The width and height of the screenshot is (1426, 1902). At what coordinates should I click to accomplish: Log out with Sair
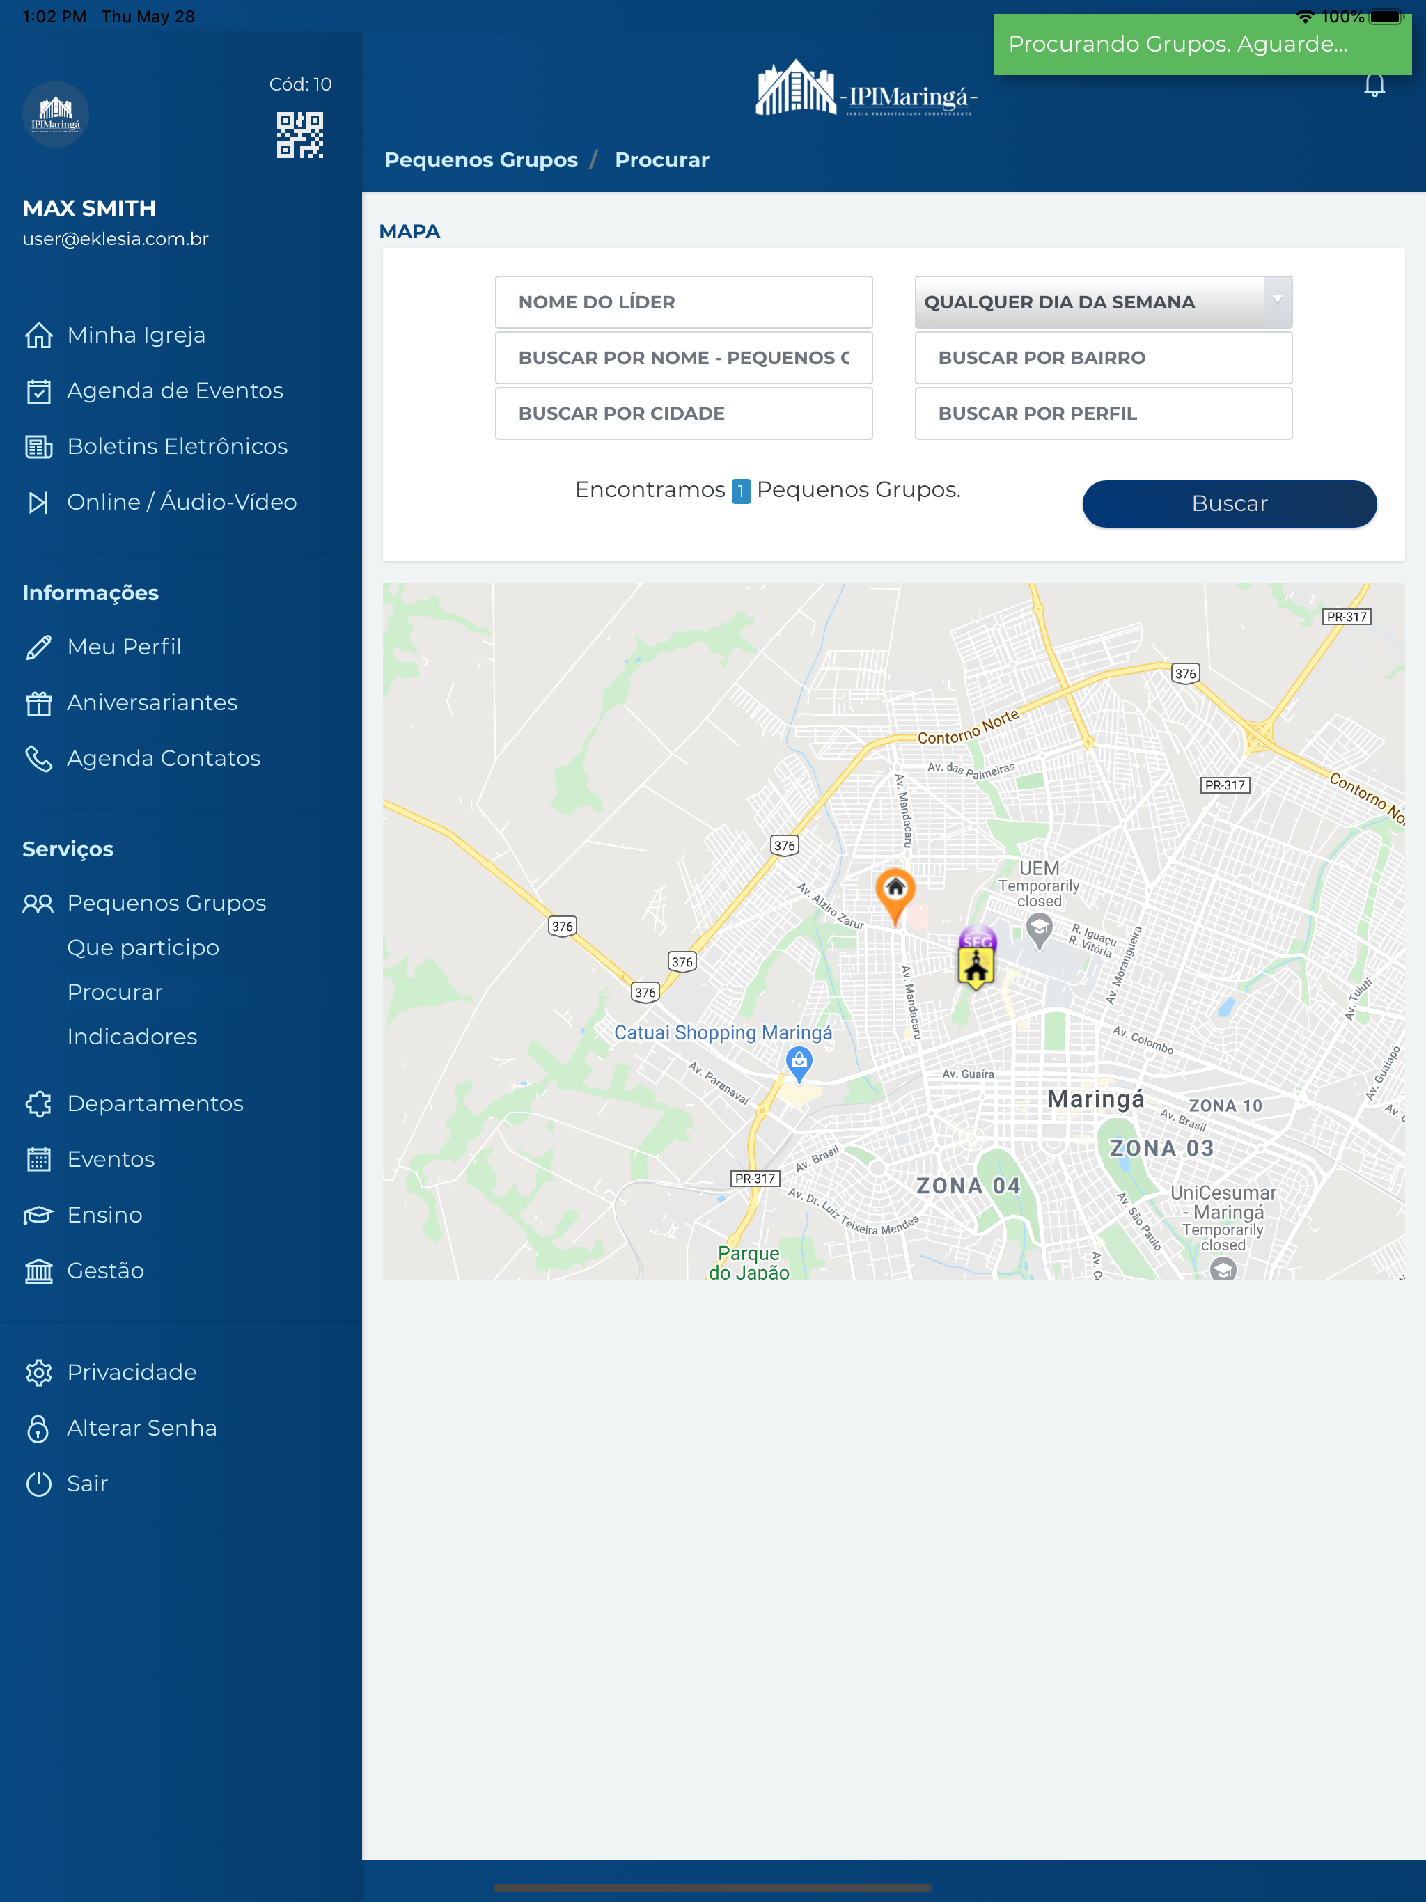[88, 1484]
